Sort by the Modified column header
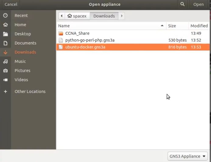 coord(199,26)
